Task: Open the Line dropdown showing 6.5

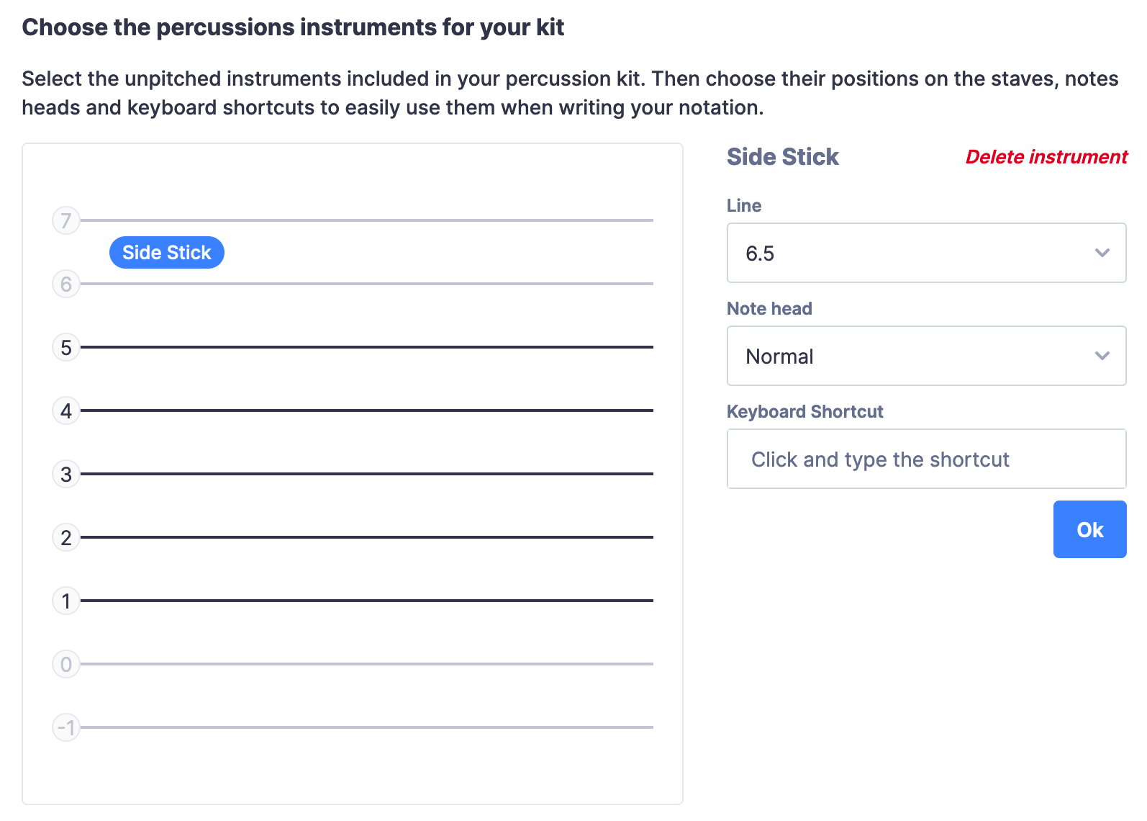Action: coord(927,253)
